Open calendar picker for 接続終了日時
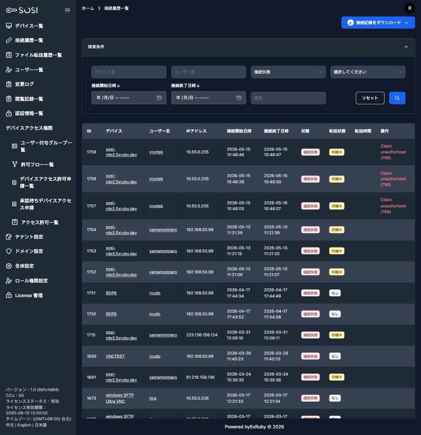The image size is (421, 435). 239,97
